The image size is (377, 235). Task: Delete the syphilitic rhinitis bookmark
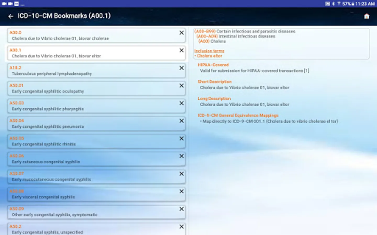pos(181,138)
